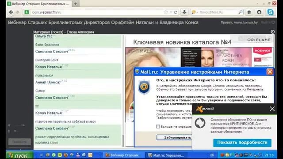
Task: Click the red НОВИНКИ badge on slide
Action: coord(262,51)
